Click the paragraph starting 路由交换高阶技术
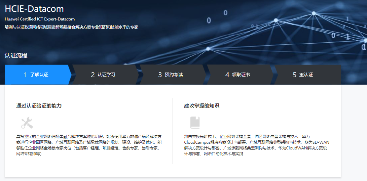This screenshot has height=181, width=367. point(257,145)
